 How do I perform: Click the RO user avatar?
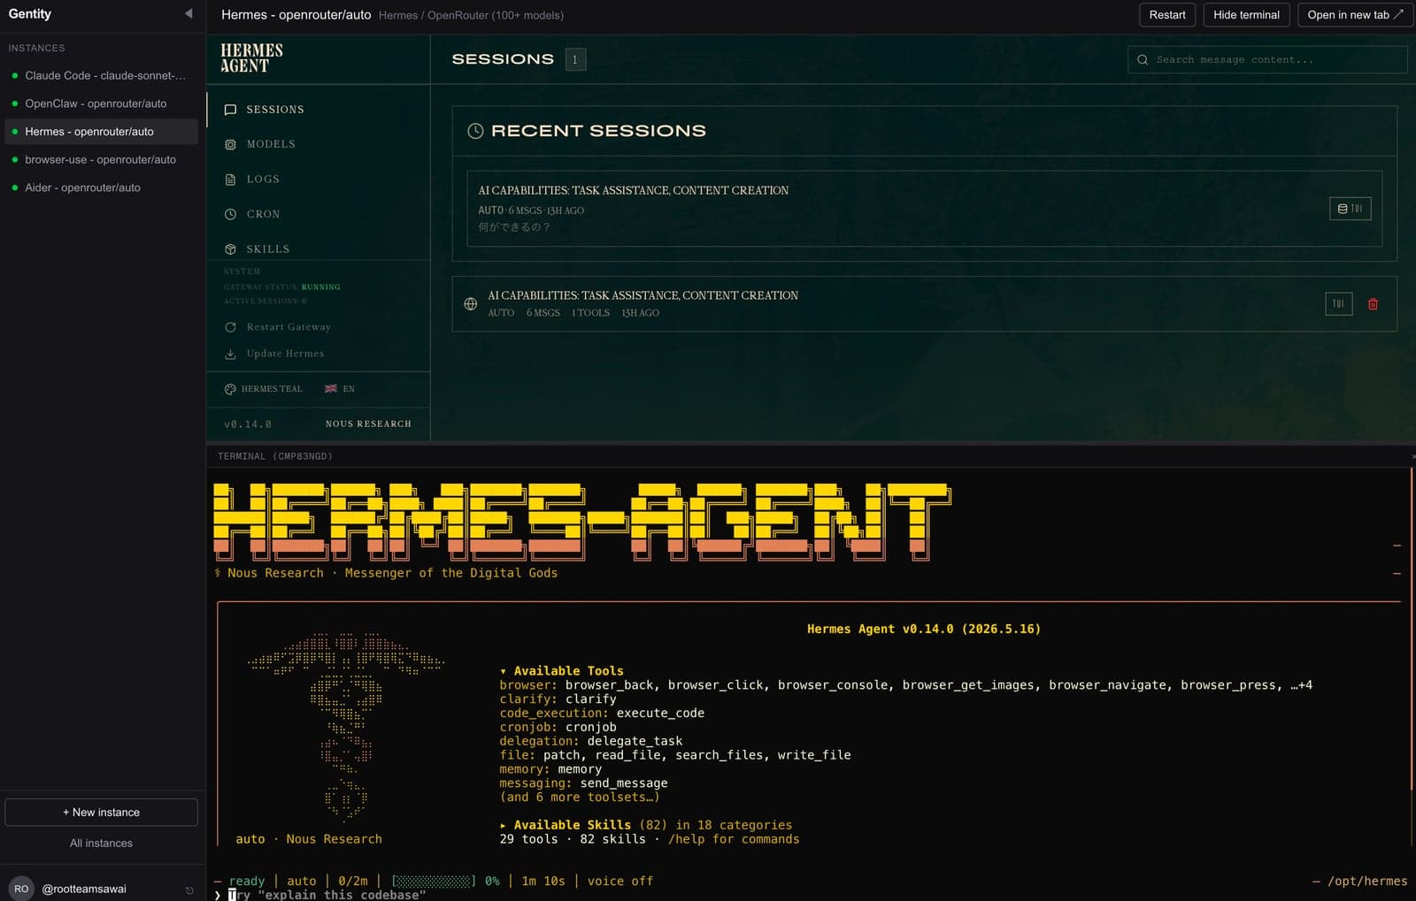[21, 889]
